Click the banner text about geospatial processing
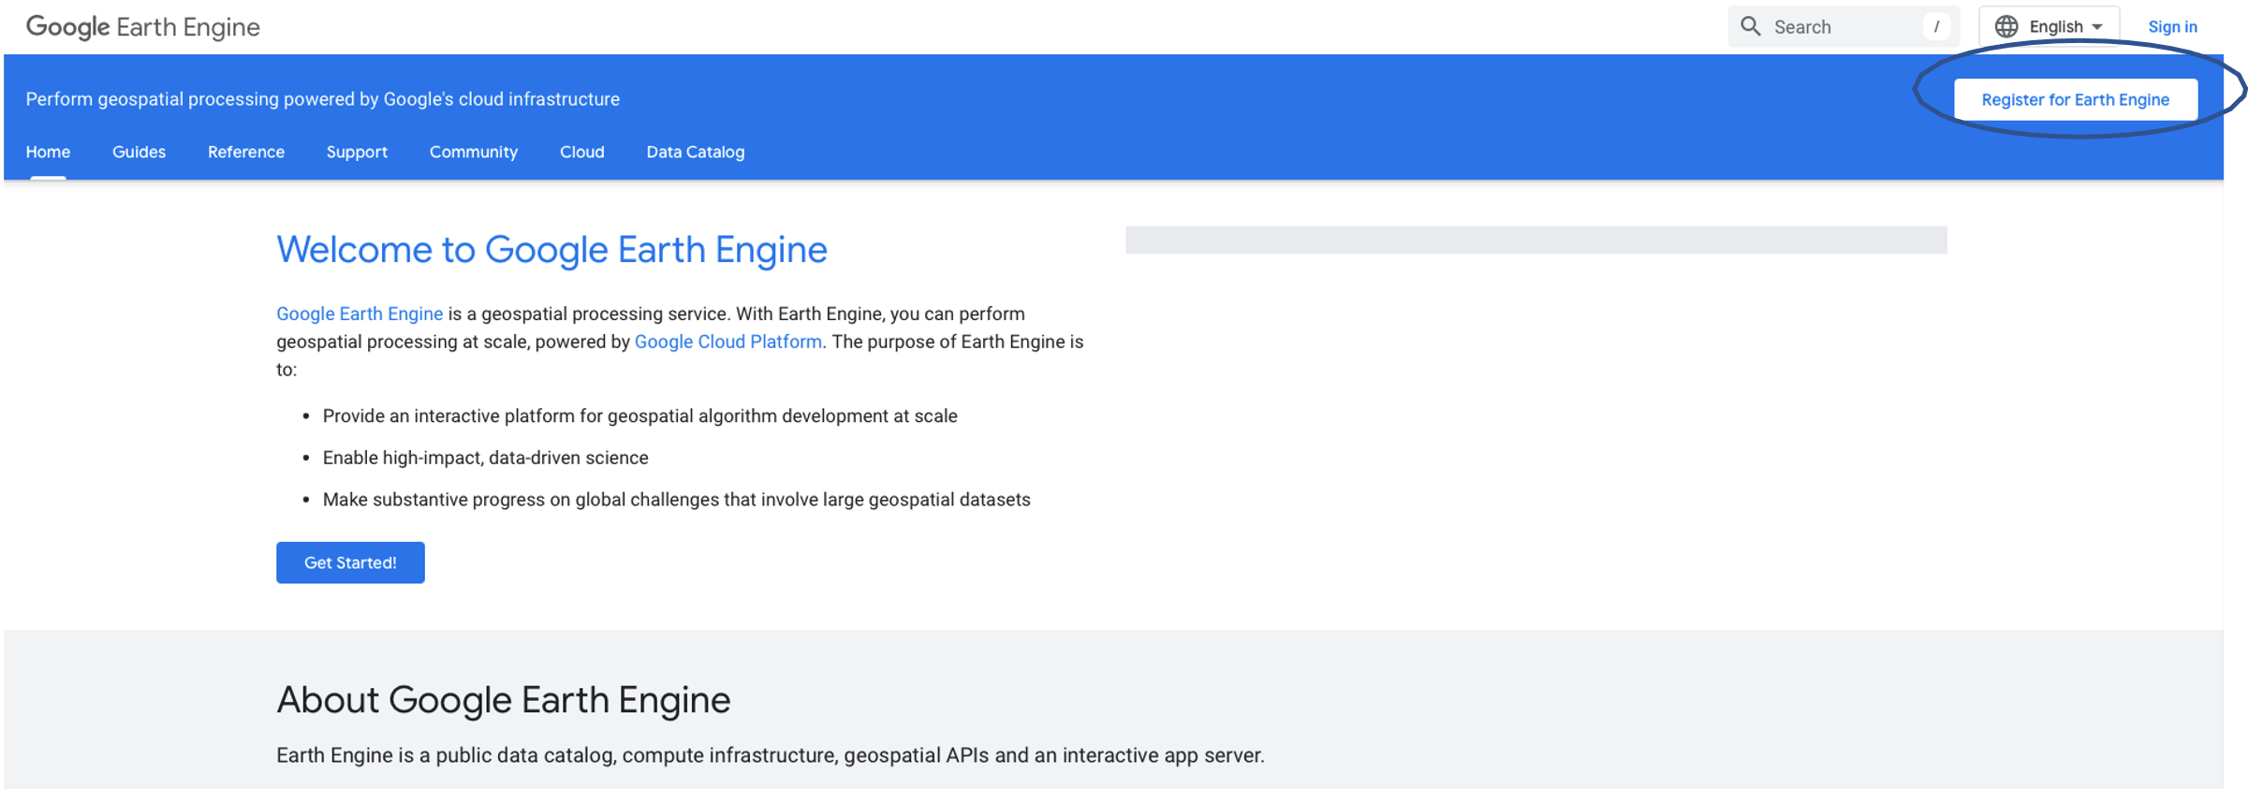This screenshot has width=2248, height=789. click(x=322, y=99)
